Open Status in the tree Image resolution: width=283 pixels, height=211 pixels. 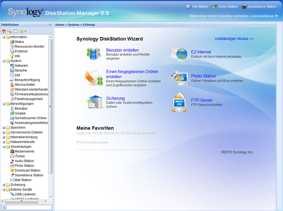pos(17,42)
